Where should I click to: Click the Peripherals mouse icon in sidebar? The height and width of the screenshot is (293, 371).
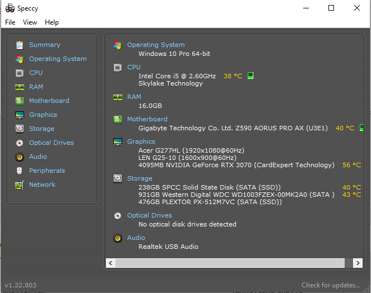[20, 171]
